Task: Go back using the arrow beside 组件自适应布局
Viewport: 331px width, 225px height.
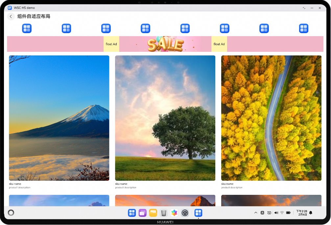Action: (x=11, y=16)
